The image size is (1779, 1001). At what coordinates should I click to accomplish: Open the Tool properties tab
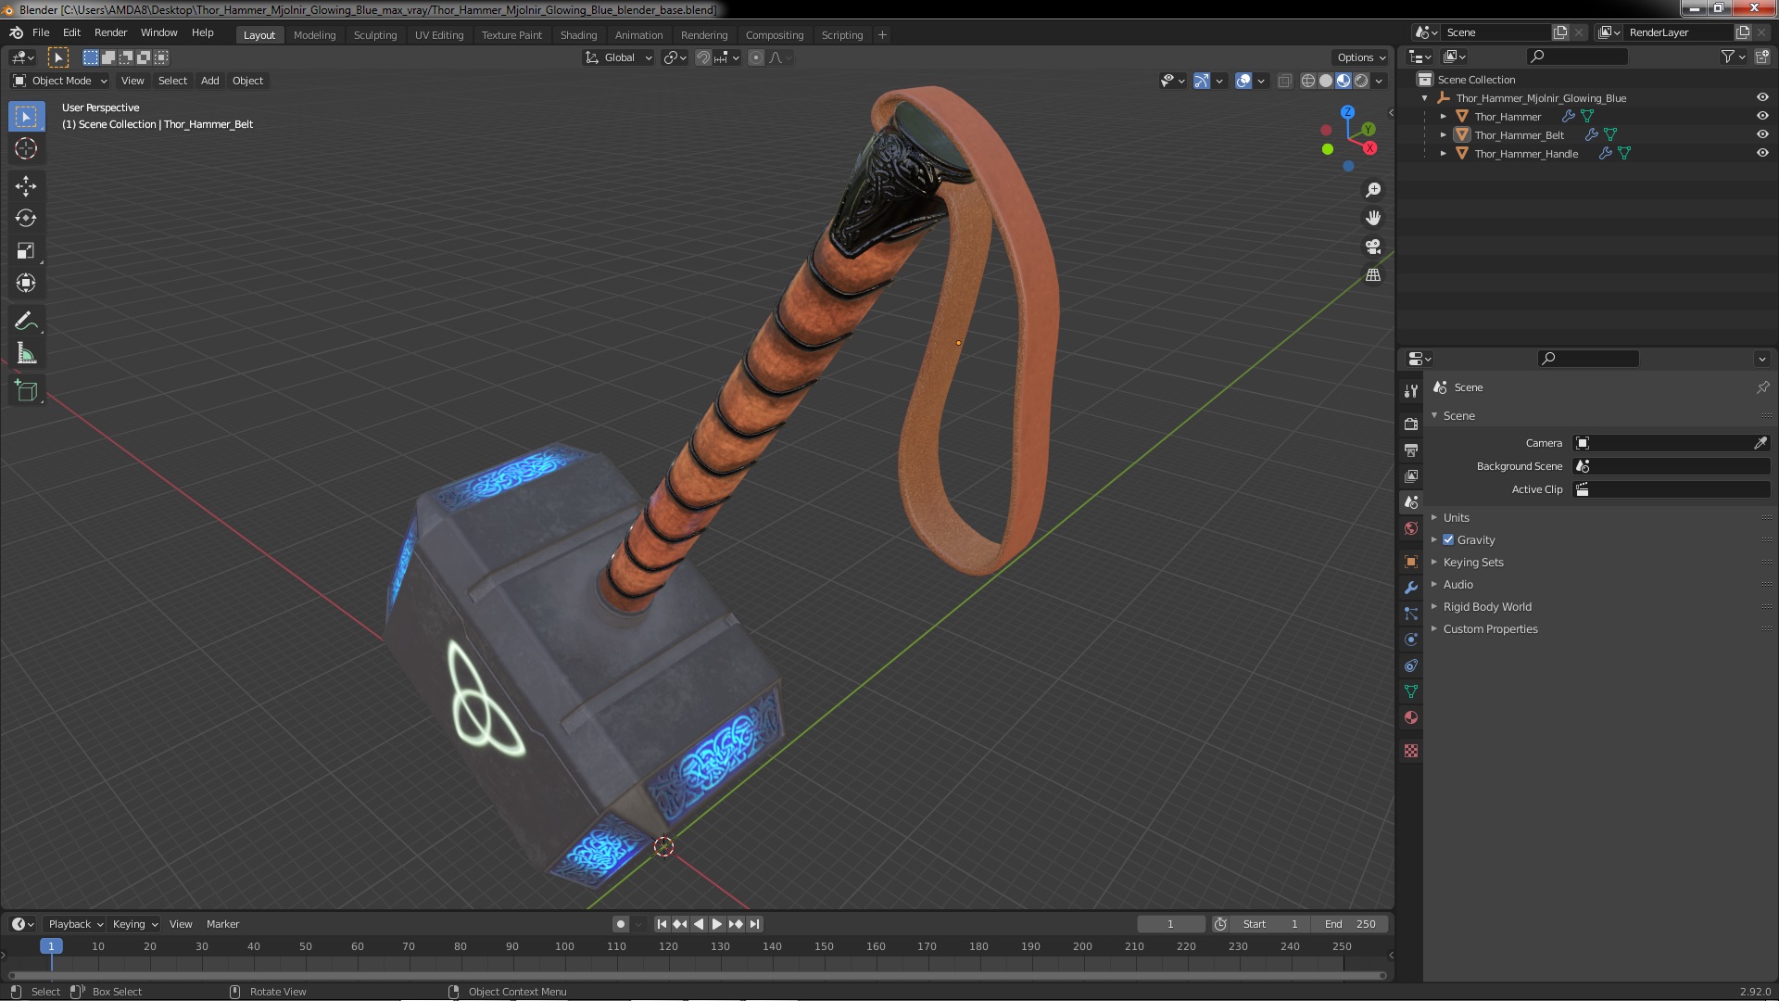[1411, 391]
